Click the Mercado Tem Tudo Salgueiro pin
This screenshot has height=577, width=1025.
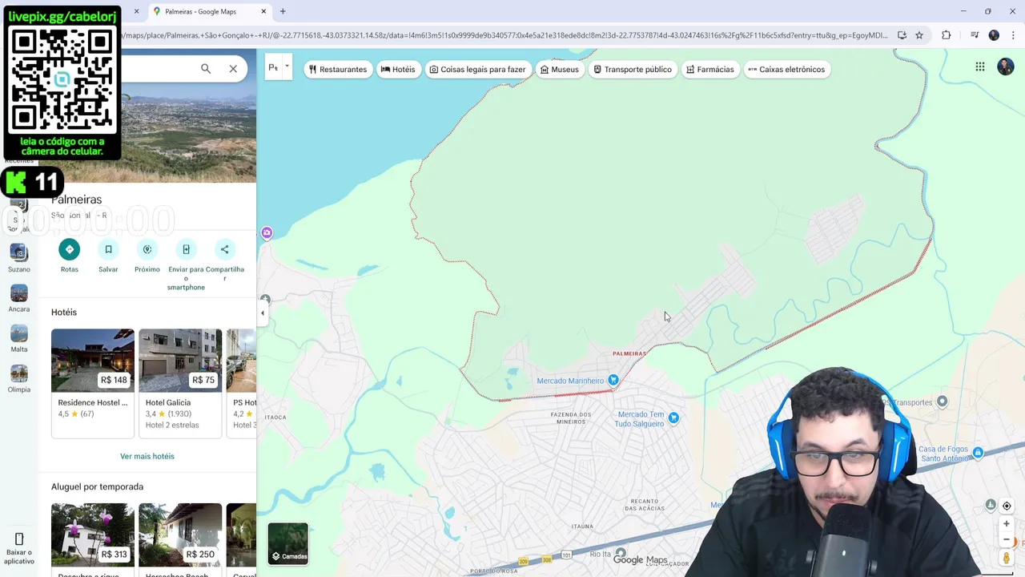tap(673, 418)
